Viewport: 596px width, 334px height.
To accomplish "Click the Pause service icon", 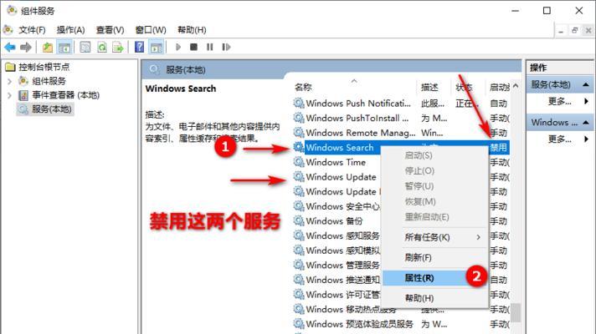I will coord(209,47).
